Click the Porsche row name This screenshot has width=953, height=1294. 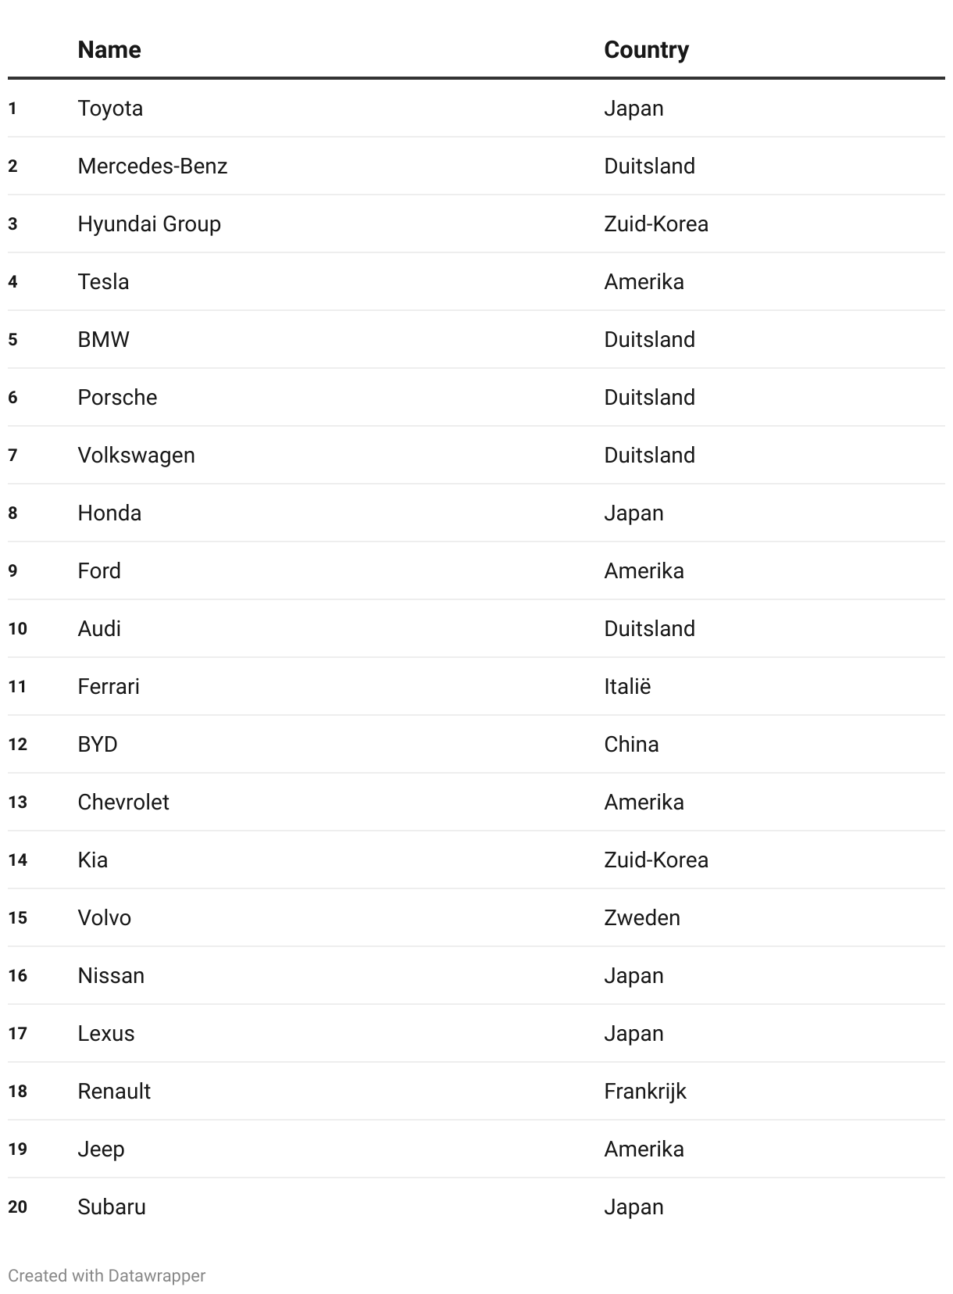pyautogui.click(x=117, y=397)
